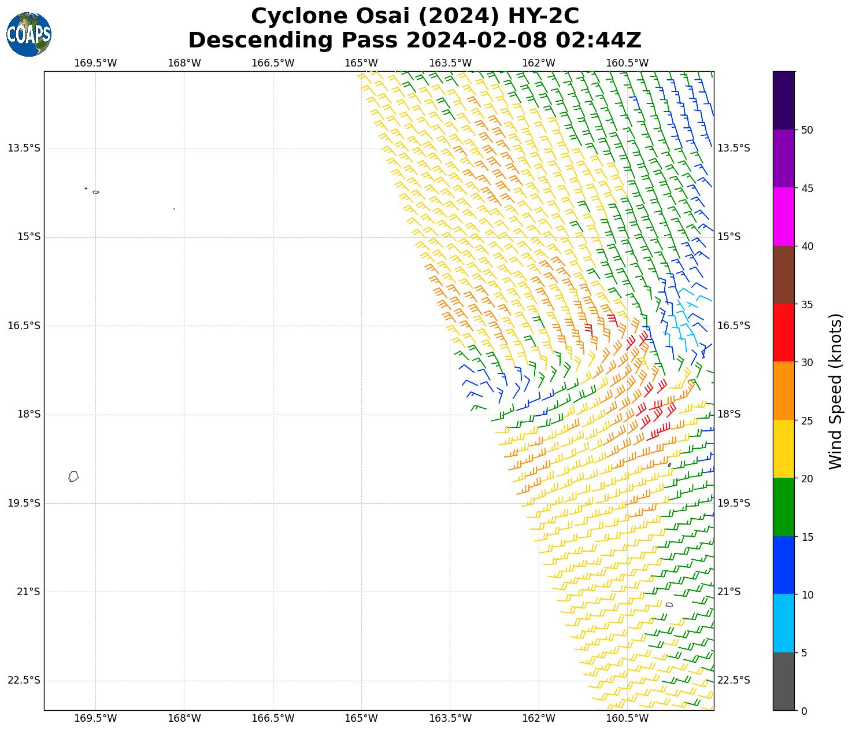Viewport: 852px width, 731px height.
Task: Click the bottom axis "168°W" longitude label
Action: click(184, 718)
